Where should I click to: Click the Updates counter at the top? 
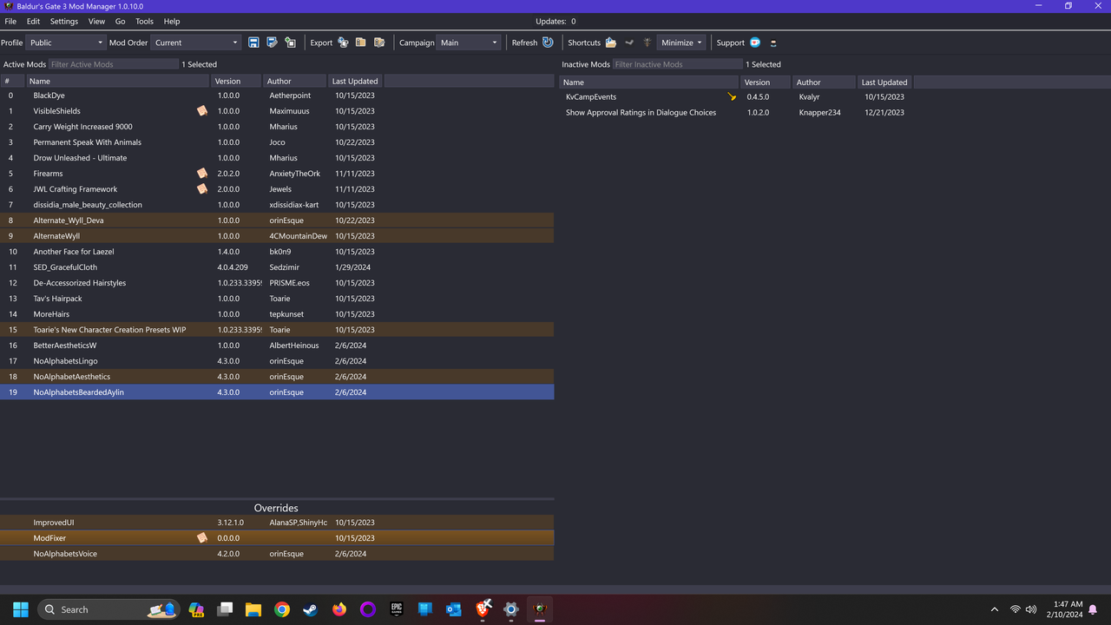coord(555,21)
